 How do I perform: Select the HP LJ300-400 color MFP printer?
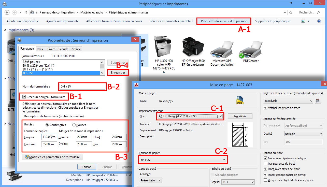(x=164, y=54)
